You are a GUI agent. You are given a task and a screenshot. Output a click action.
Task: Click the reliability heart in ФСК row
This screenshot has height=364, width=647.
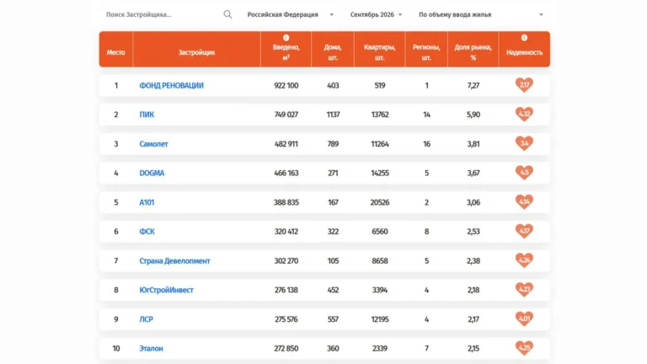click(x=524, y=231)
